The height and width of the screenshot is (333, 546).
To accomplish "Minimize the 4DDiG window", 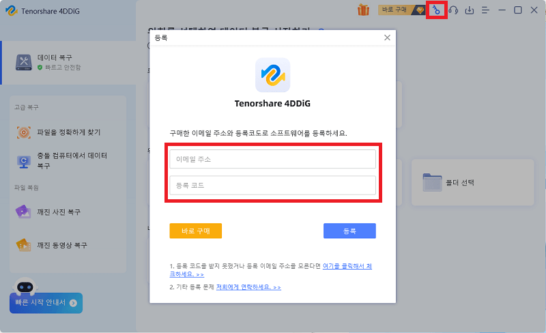I will click(502, 10).
